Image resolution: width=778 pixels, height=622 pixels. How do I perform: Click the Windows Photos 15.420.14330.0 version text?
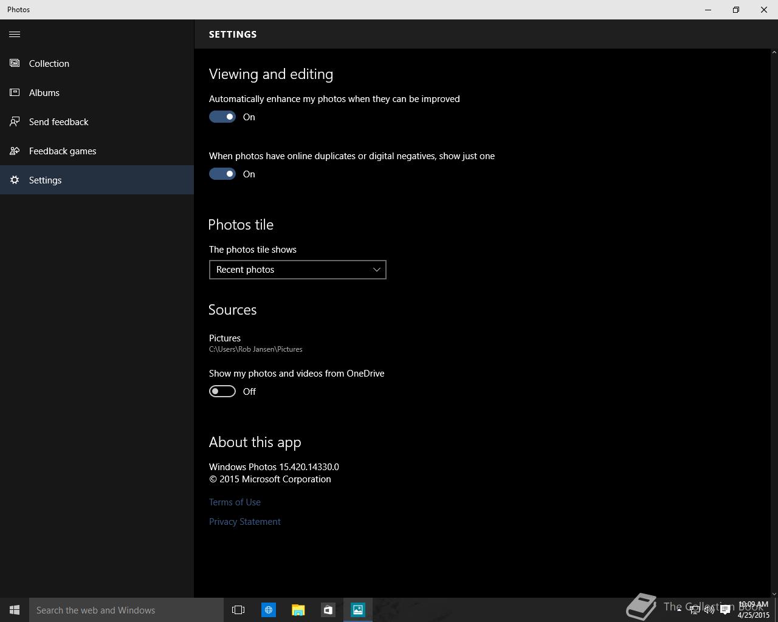click(x=274, y=467)
